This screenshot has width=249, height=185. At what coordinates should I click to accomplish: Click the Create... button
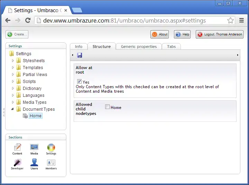(17, 34)
